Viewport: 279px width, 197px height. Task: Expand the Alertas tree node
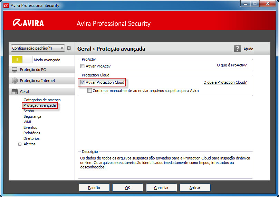pyautogui.click(x=20, y=144)
